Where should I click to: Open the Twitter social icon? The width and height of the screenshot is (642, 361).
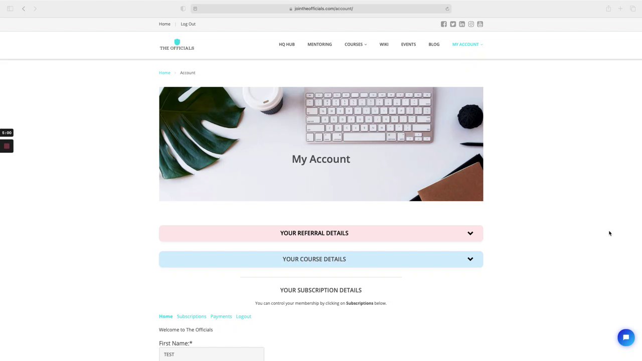tap(453, 24)
